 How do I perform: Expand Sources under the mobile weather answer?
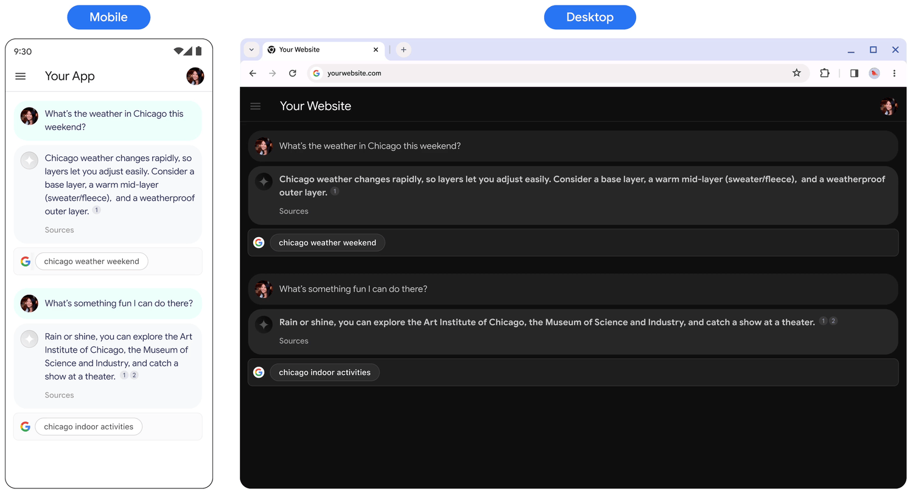[59, 229]
